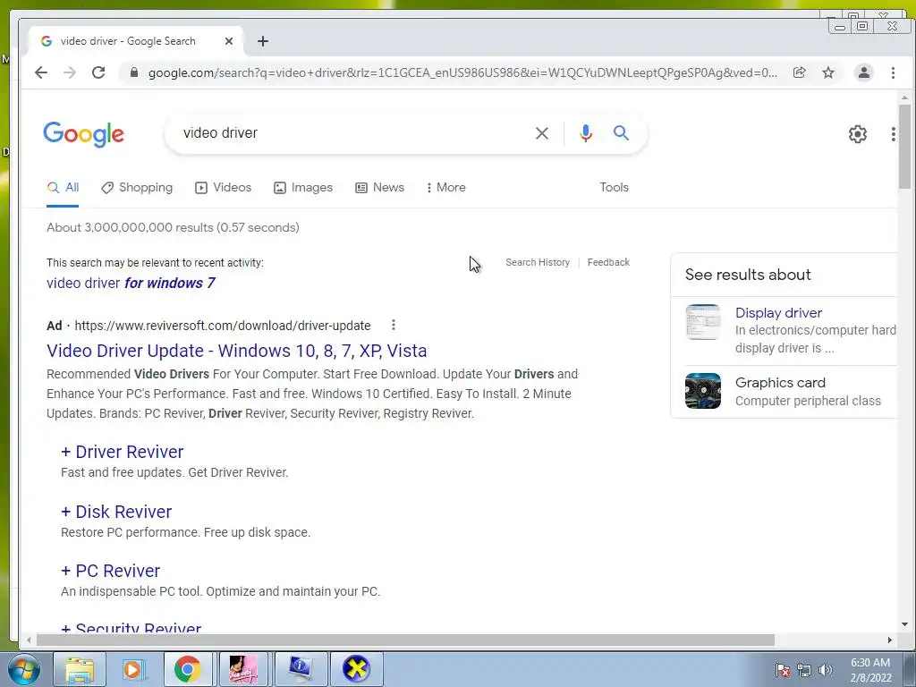Screen dimensions: 916x687
Task: Click the address bar URL text
Action: coord(462,73)
